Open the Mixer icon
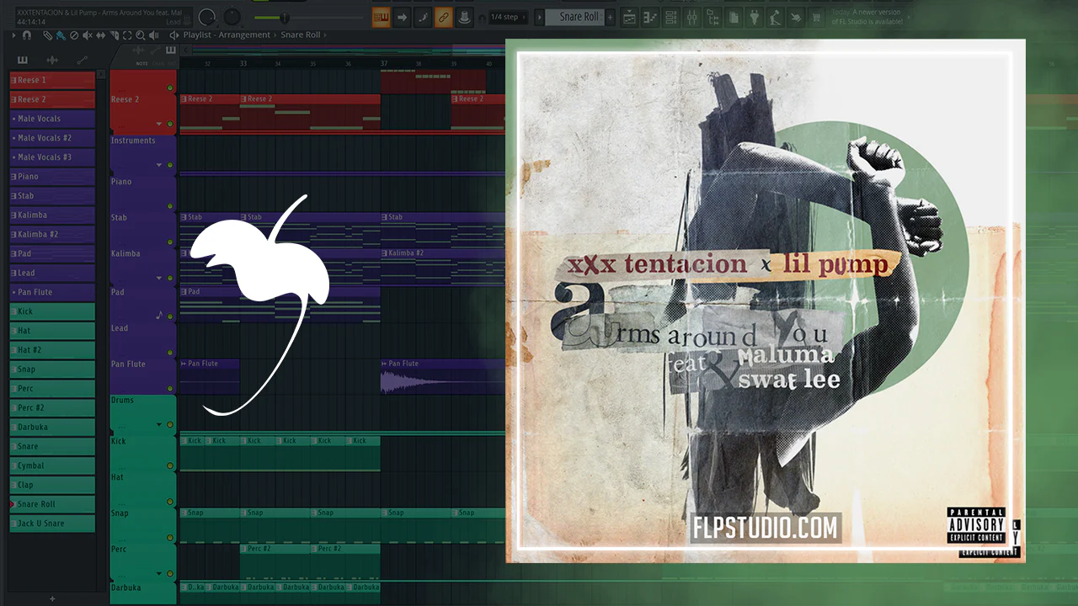 pos(692,17)
